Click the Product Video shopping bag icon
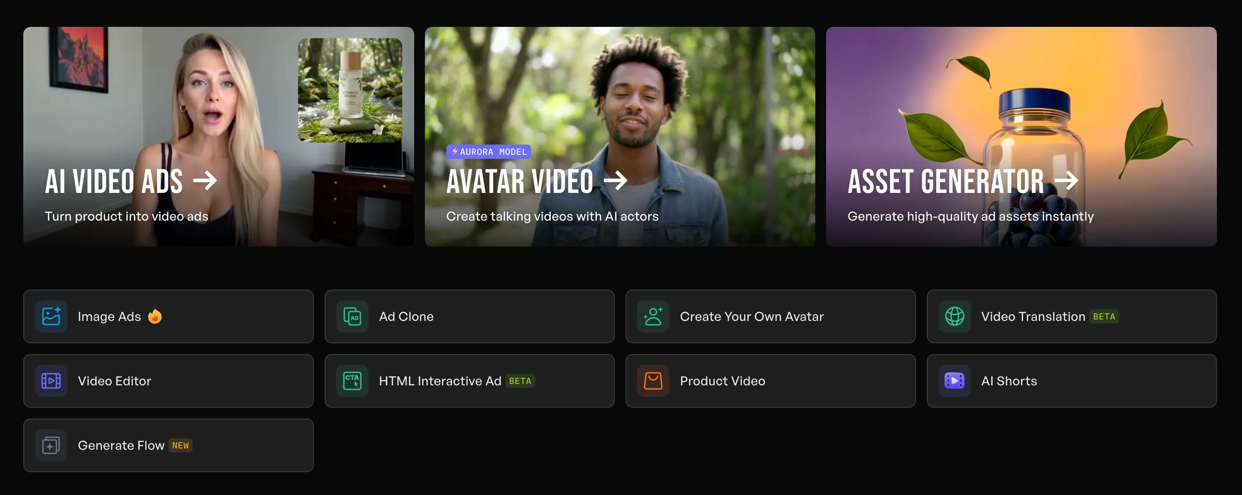Viewport: 1242px width, 495px height. 653,381
